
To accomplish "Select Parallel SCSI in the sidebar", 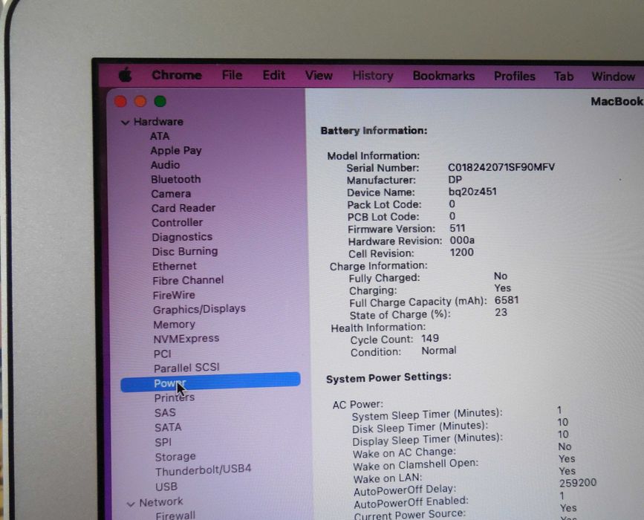I will [186, 367].
